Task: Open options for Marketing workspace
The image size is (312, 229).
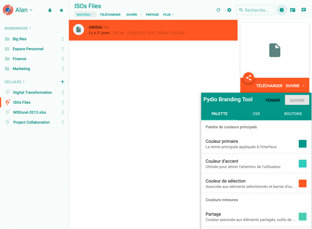Action: point(63,69)
